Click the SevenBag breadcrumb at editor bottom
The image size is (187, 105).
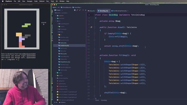coord(104,100)
